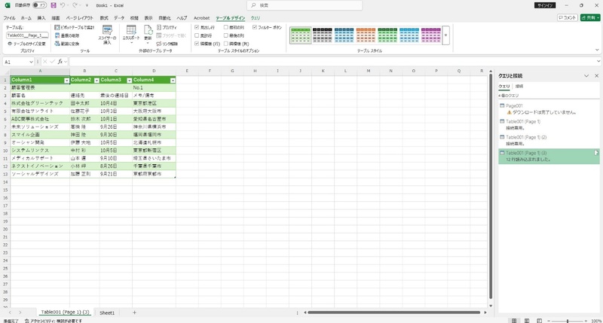Open Column3 filter dropdown
Image resolution: width=603 pixels, height=323 pixels.
tap(129, 81)
